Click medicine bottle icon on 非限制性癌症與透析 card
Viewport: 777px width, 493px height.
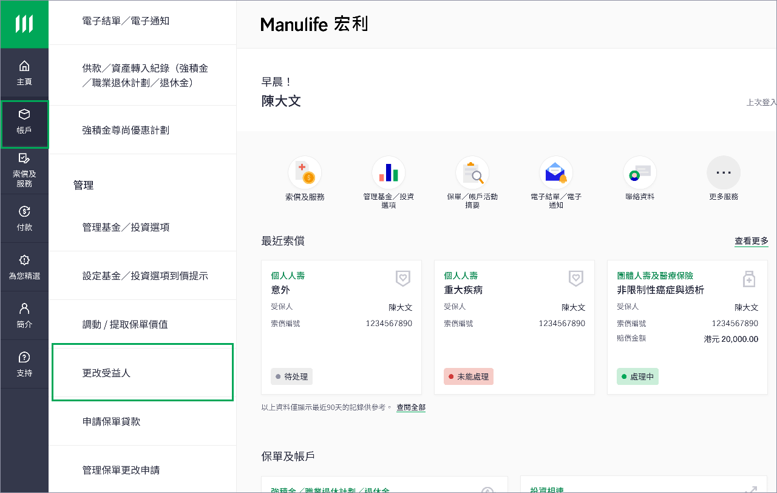[749, 279]
